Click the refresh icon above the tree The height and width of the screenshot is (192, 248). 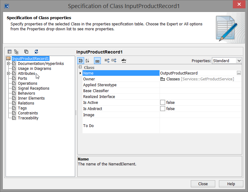pos(36,52)
